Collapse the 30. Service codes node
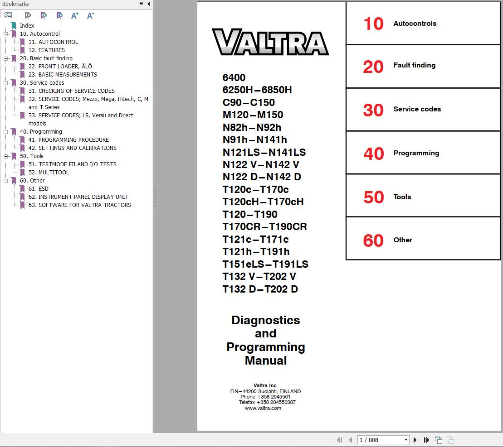The width and height of the screenshot is (503, 447). click(x=5, y=83)
